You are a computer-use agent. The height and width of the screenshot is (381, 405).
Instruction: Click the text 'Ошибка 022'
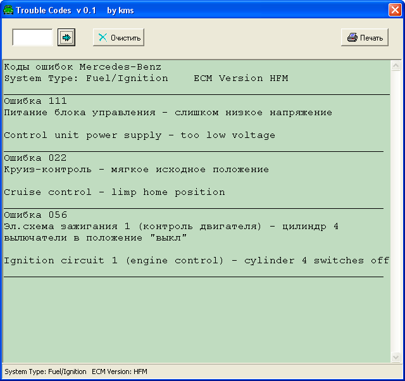(x=35, y=158)
